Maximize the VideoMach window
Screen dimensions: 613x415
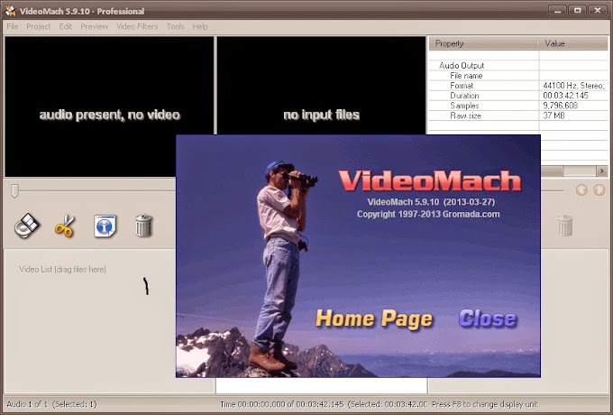pos(578,10)
